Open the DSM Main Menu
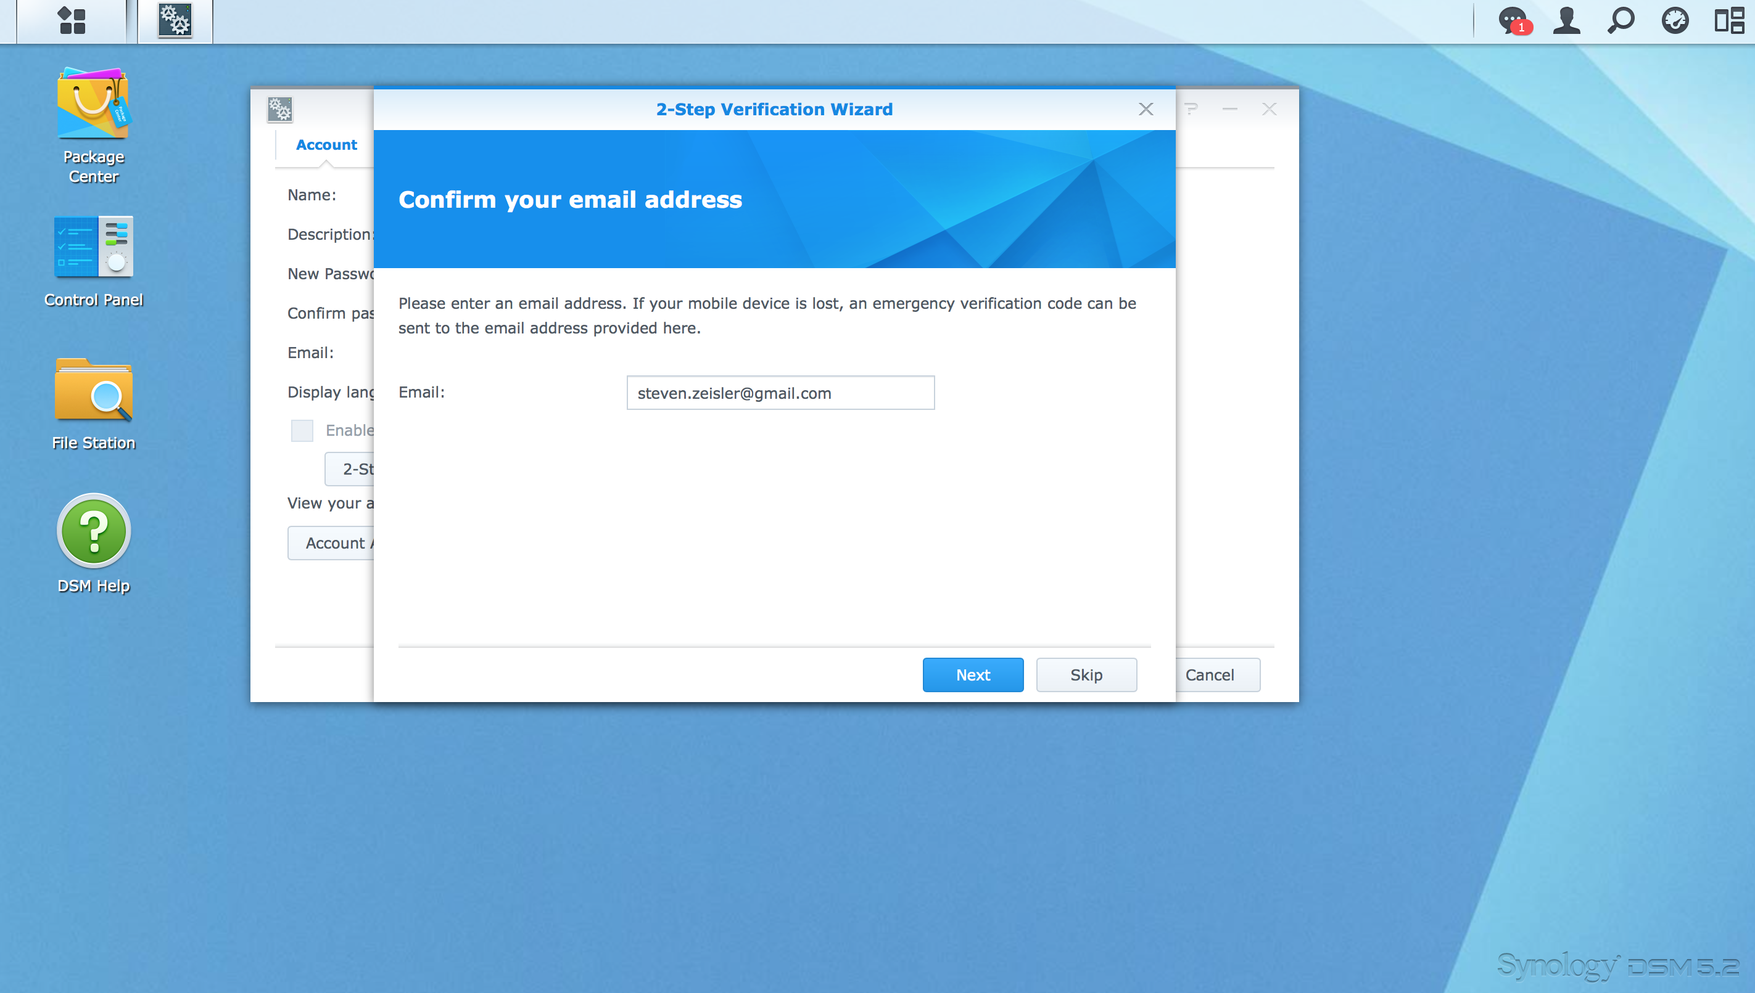 [x=72, y=20]
